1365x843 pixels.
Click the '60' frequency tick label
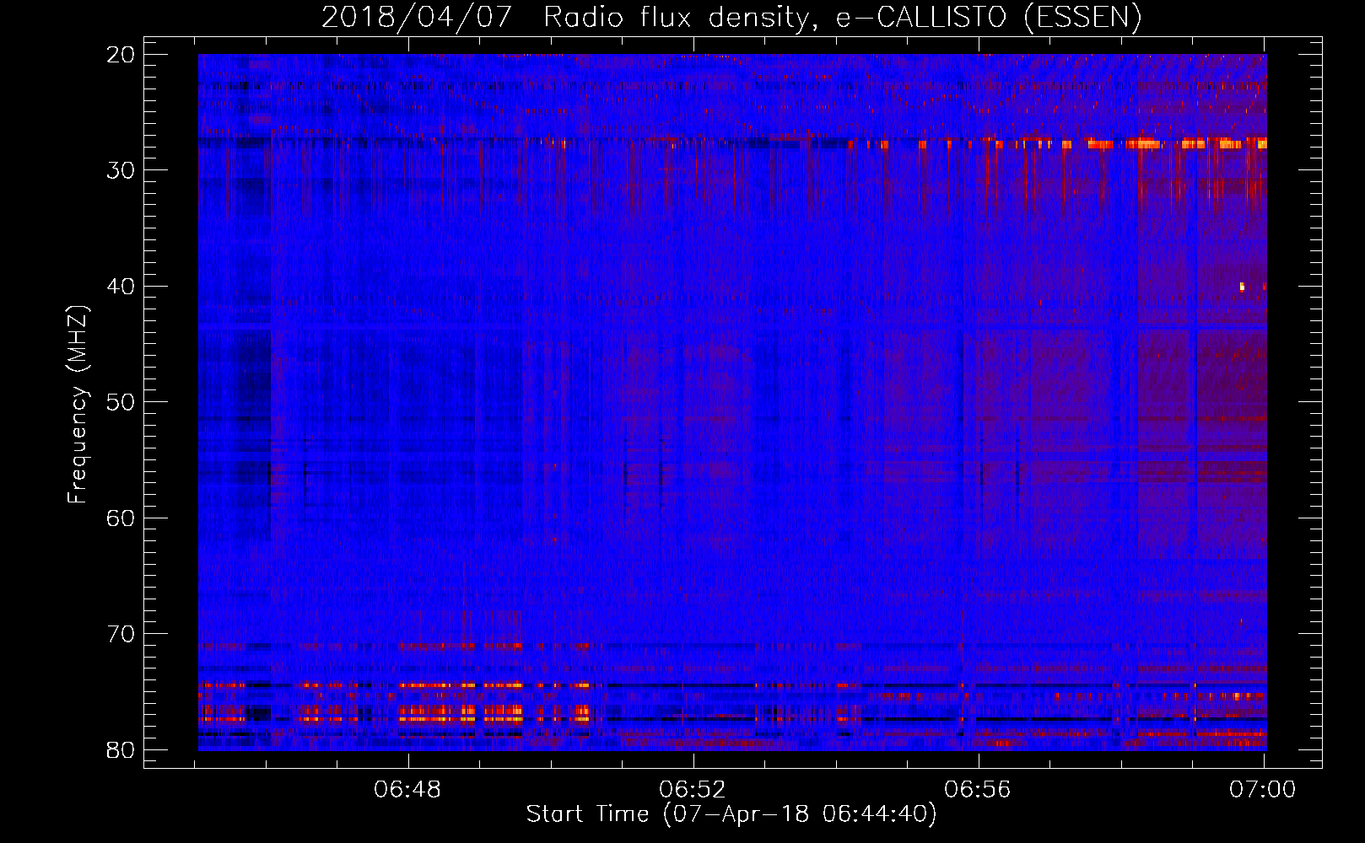click(121, 518)
